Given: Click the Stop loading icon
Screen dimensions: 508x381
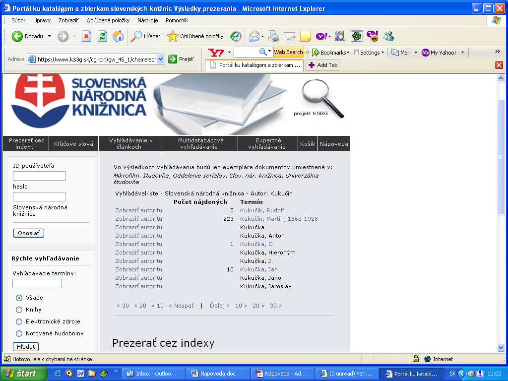Looking at the screenshot, I should click(87, 36).
